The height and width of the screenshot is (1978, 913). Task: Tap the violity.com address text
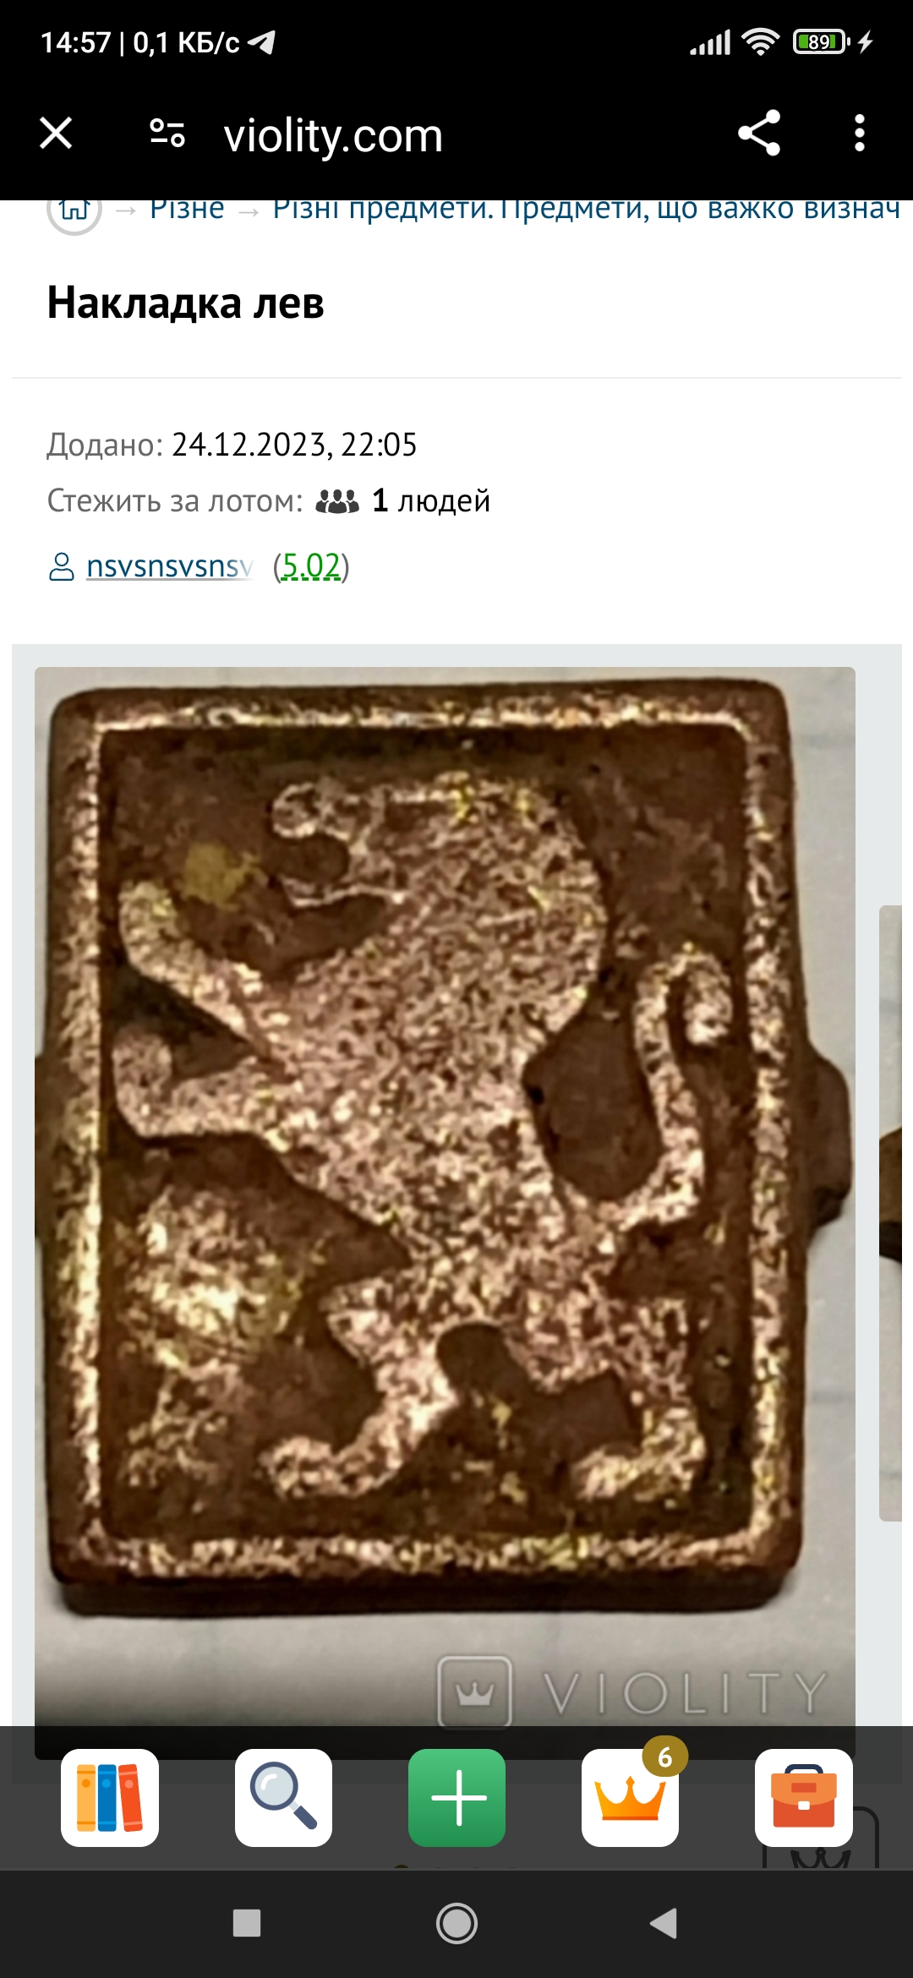pos(333,135)
